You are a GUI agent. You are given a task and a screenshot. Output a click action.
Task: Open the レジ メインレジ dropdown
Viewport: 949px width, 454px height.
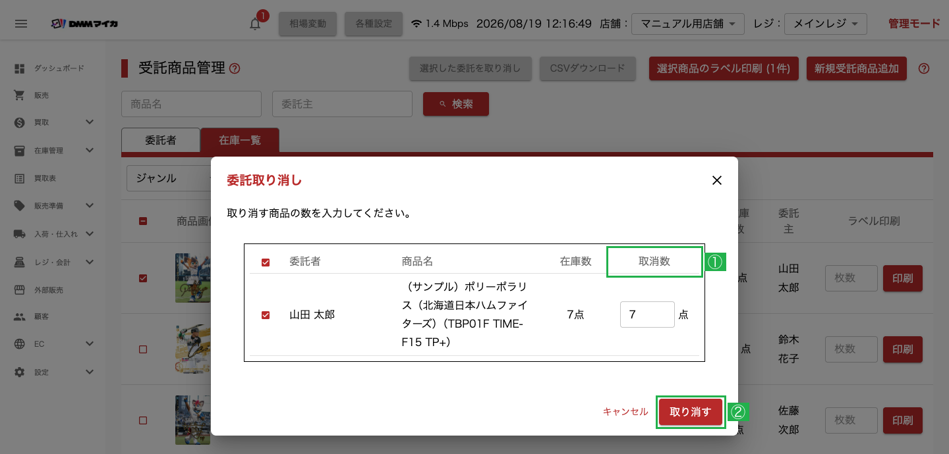click(826, 24)
